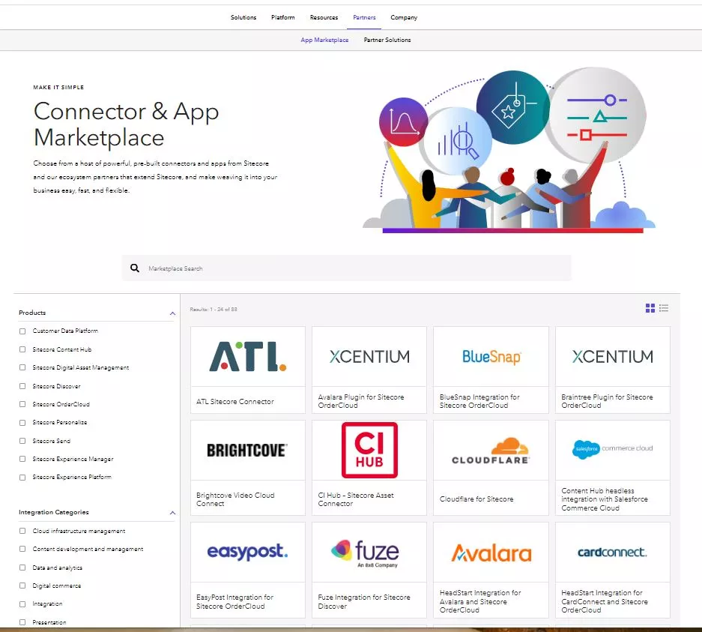Click the CI Hub connector logo
The width and height of the screenshot is (702, 632).
click(369, 450)
